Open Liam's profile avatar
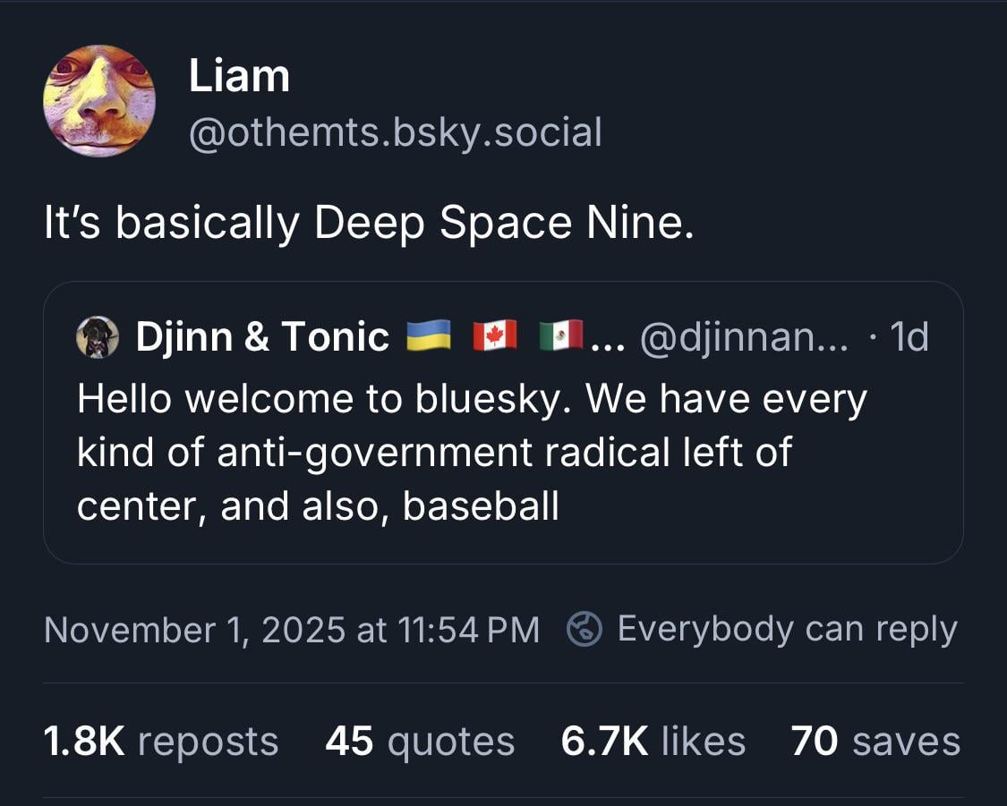This screenshot has height=806, width=1007. [x=98, y=102]
